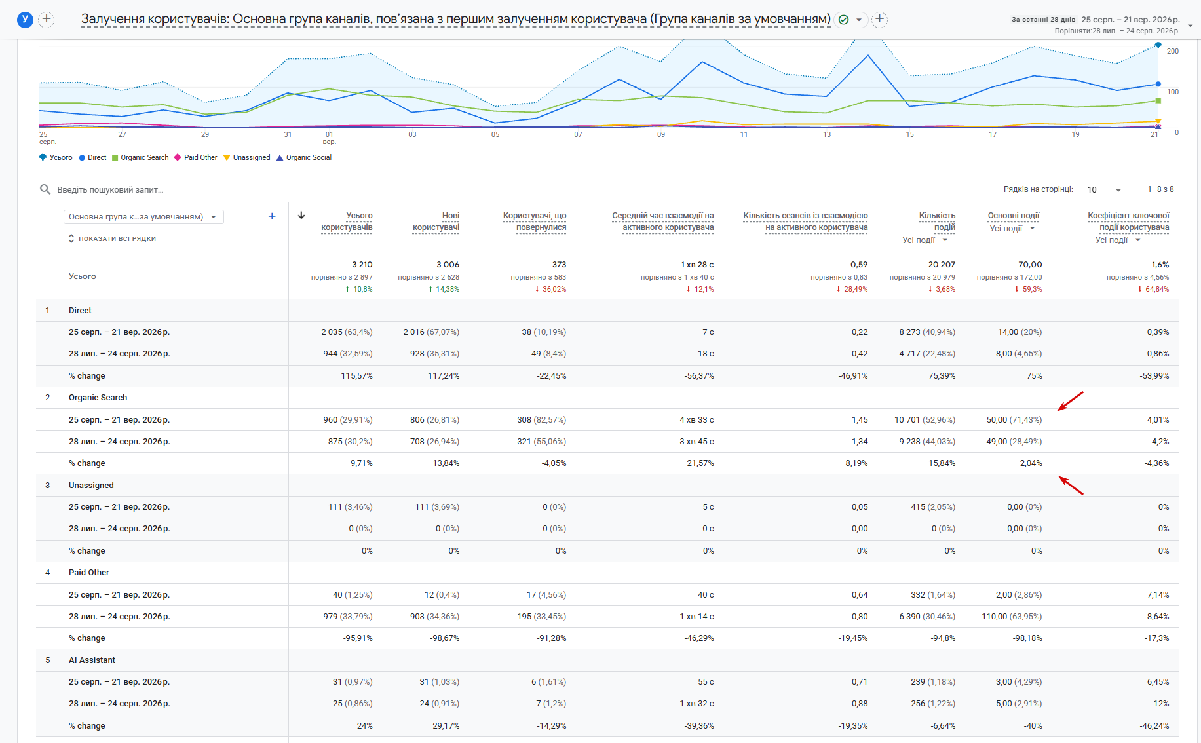Image resolution: width=1201 pixels, height=743 pixels.
Task: Sort by the 'Нові користувачі' column header
Action: 436,221
